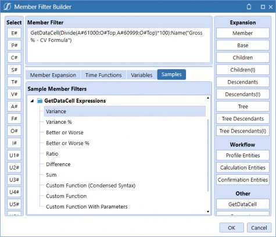
Task: Click scroll-up arrow in sample filters list
Action: [x=208, y=98]
